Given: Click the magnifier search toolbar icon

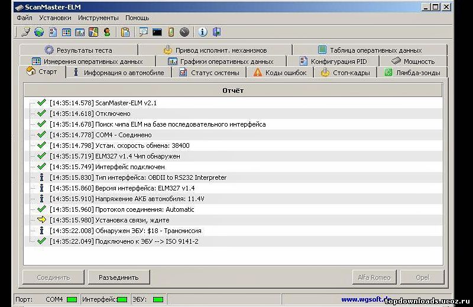Looking at the screenshot, I should (144, 32).
